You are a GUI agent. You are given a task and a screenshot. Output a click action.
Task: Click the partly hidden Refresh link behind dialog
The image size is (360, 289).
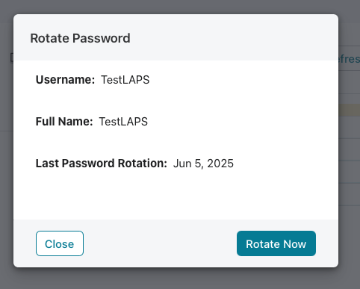350,59
